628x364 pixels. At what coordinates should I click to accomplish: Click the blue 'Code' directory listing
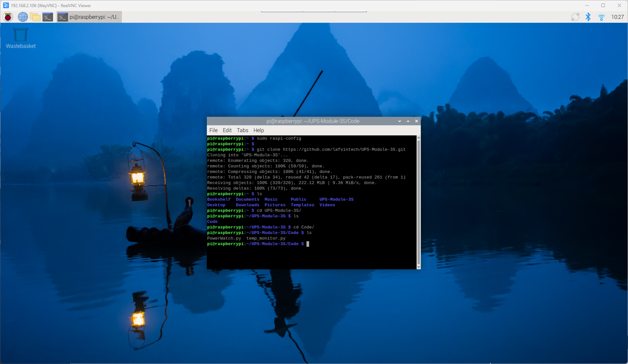tap(212, 222)
